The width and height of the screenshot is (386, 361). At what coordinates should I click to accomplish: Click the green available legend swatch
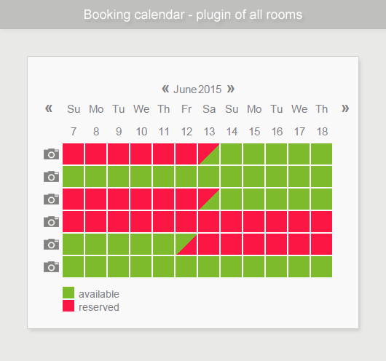(x=68, y=293)
